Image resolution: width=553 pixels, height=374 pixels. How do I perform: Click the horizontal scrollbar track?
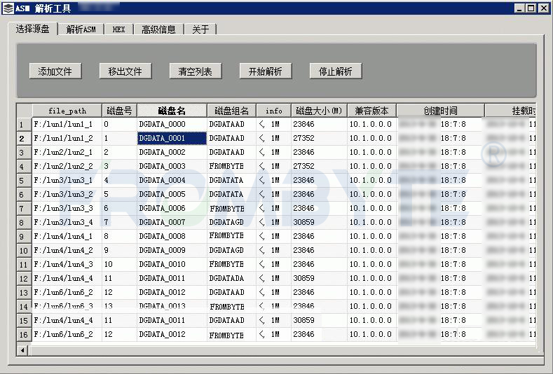(x=284, y=350)
